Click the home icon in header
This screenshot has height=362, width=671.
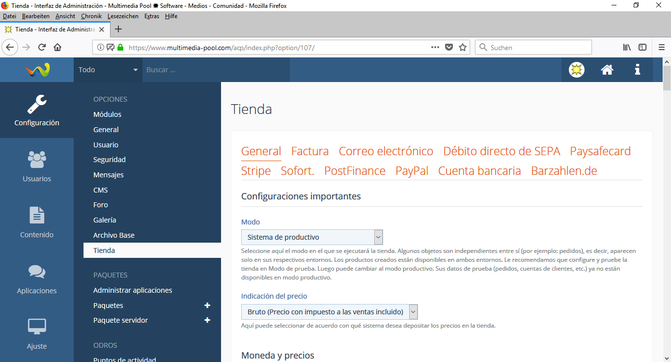[607, 70]
